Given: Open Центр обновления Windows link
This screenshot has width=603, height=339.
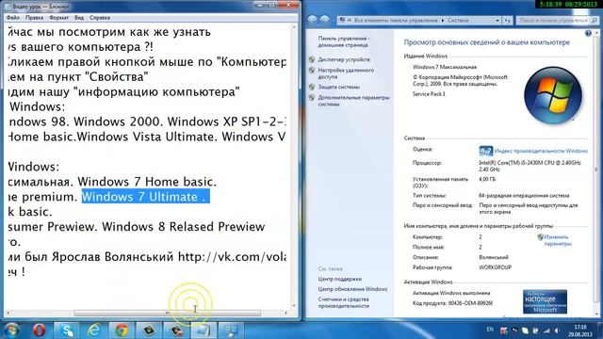Looking at the screenshot, I should tap(352, 289).
